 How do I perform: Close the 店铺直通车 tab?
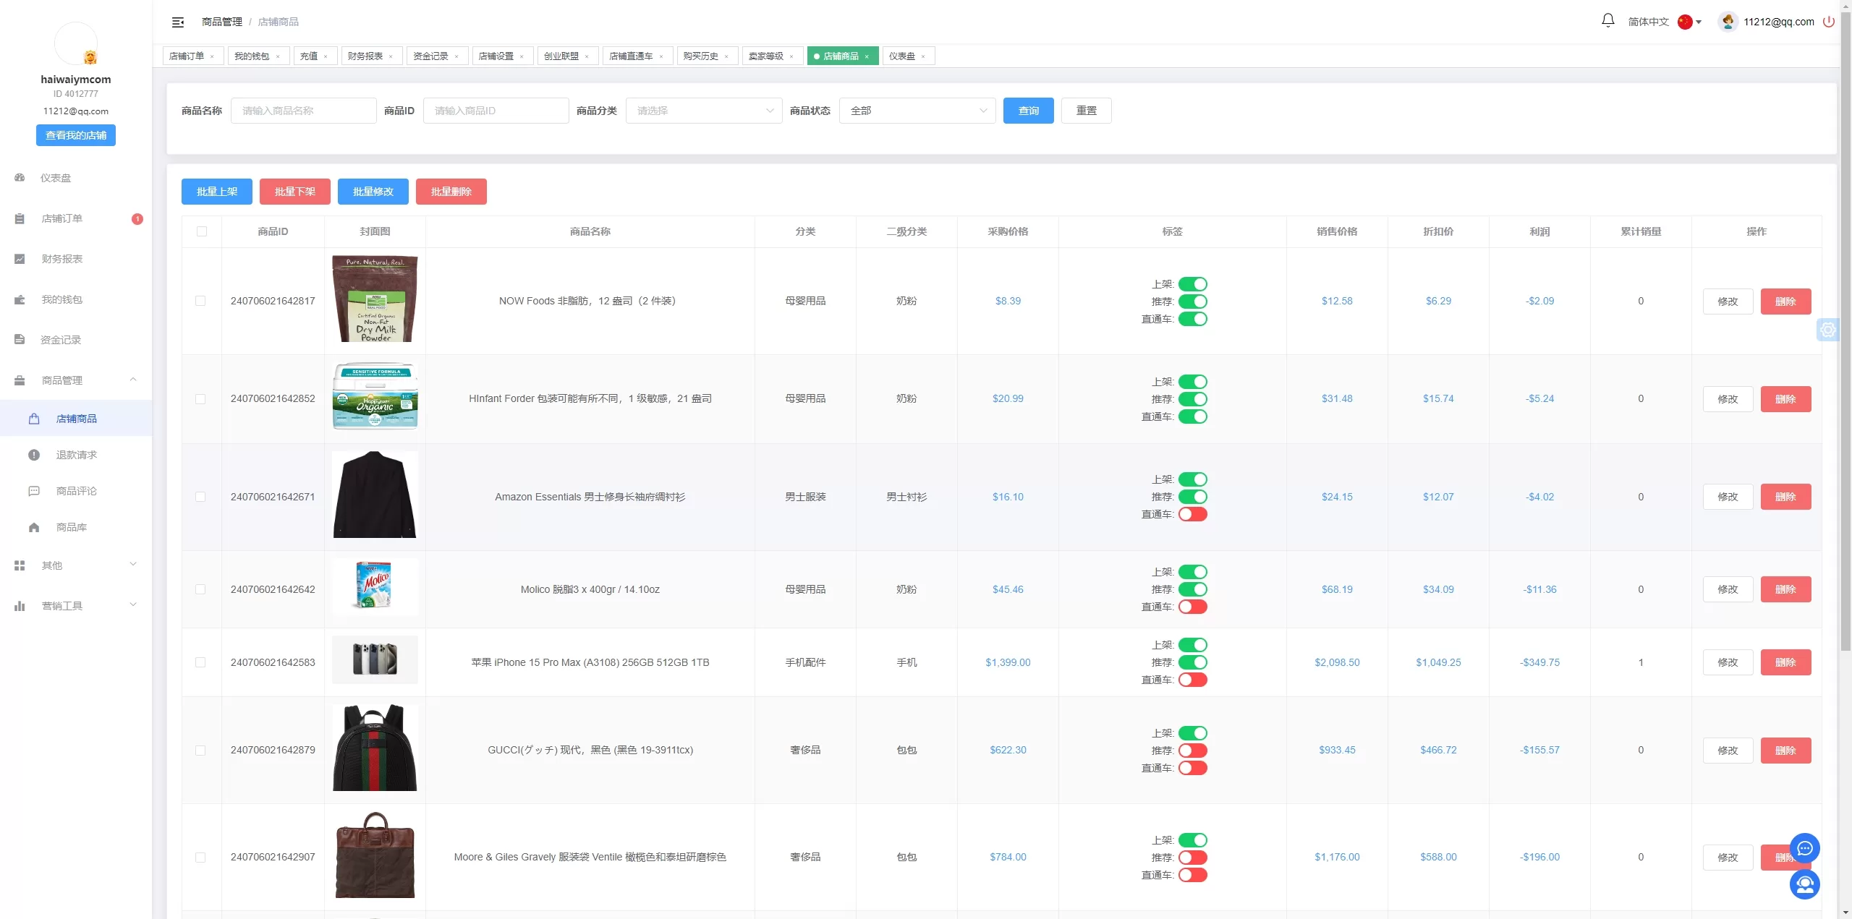point(661,56)
